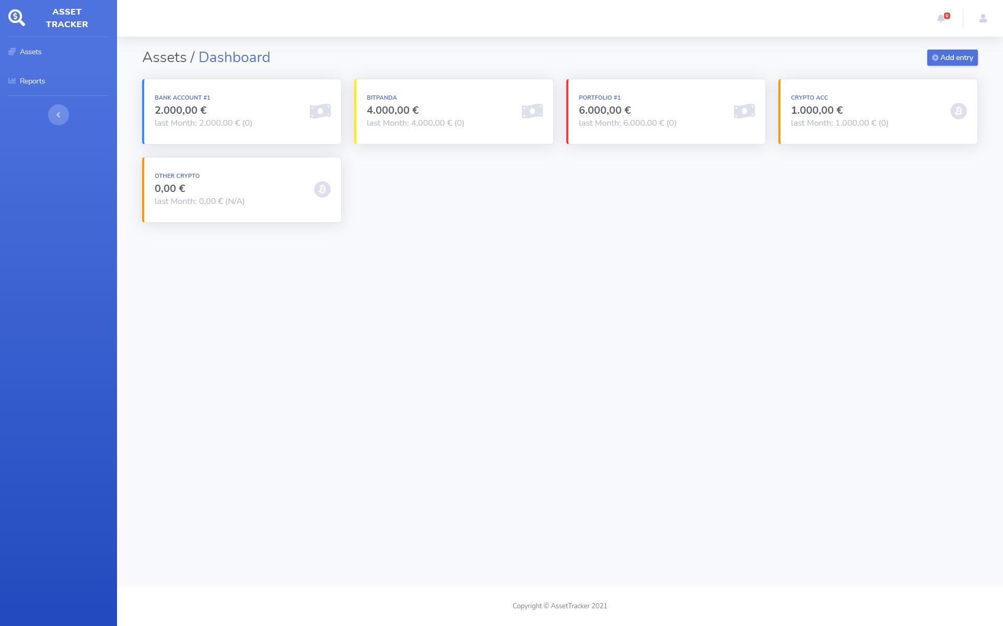Open the user profile avatar icon
The width and height of the screenshot is (1003, 626).
pos(983,19)
